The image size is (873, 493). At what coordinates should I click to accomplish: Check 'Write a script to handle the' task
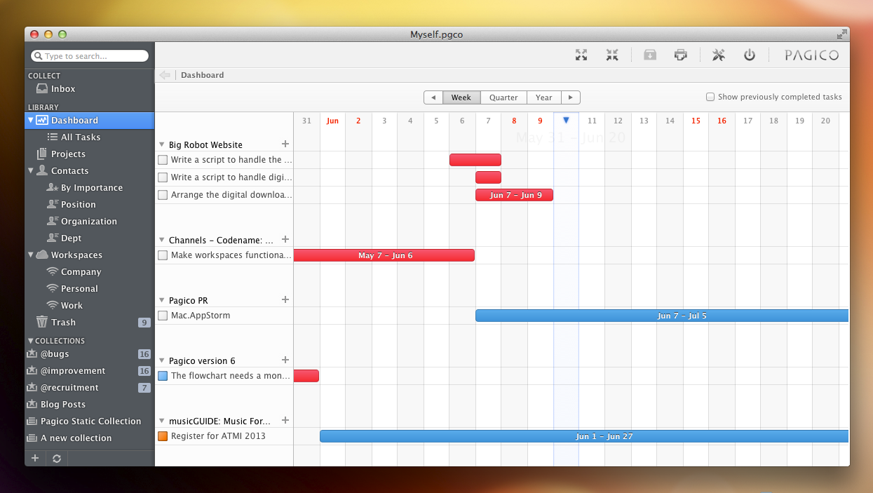[x=163, y=160]
